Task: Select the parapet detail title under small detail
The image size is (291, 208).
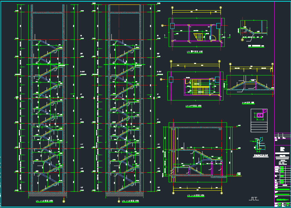Action: [261, 156]
